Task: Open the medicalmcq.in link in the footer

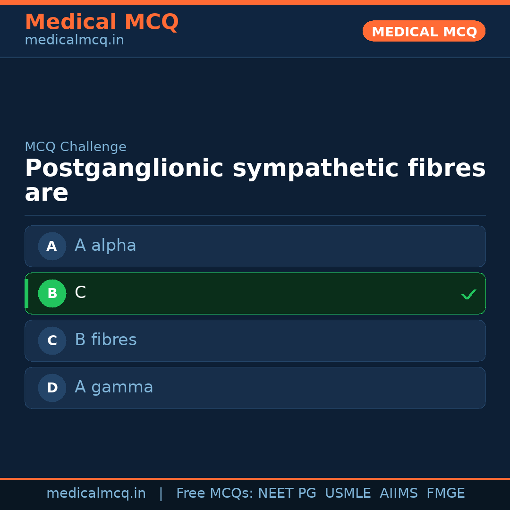Action: click(96, 493)
